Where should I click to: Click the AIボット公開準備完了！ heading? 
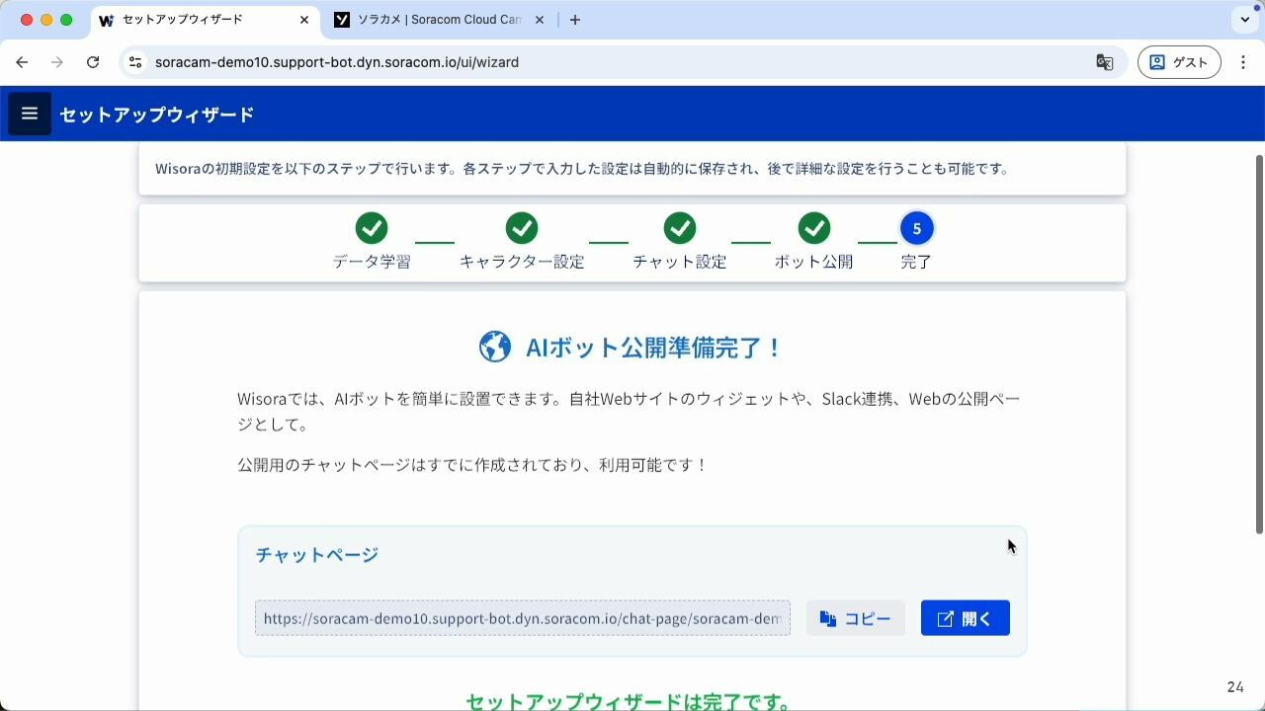tap(654, 347)
